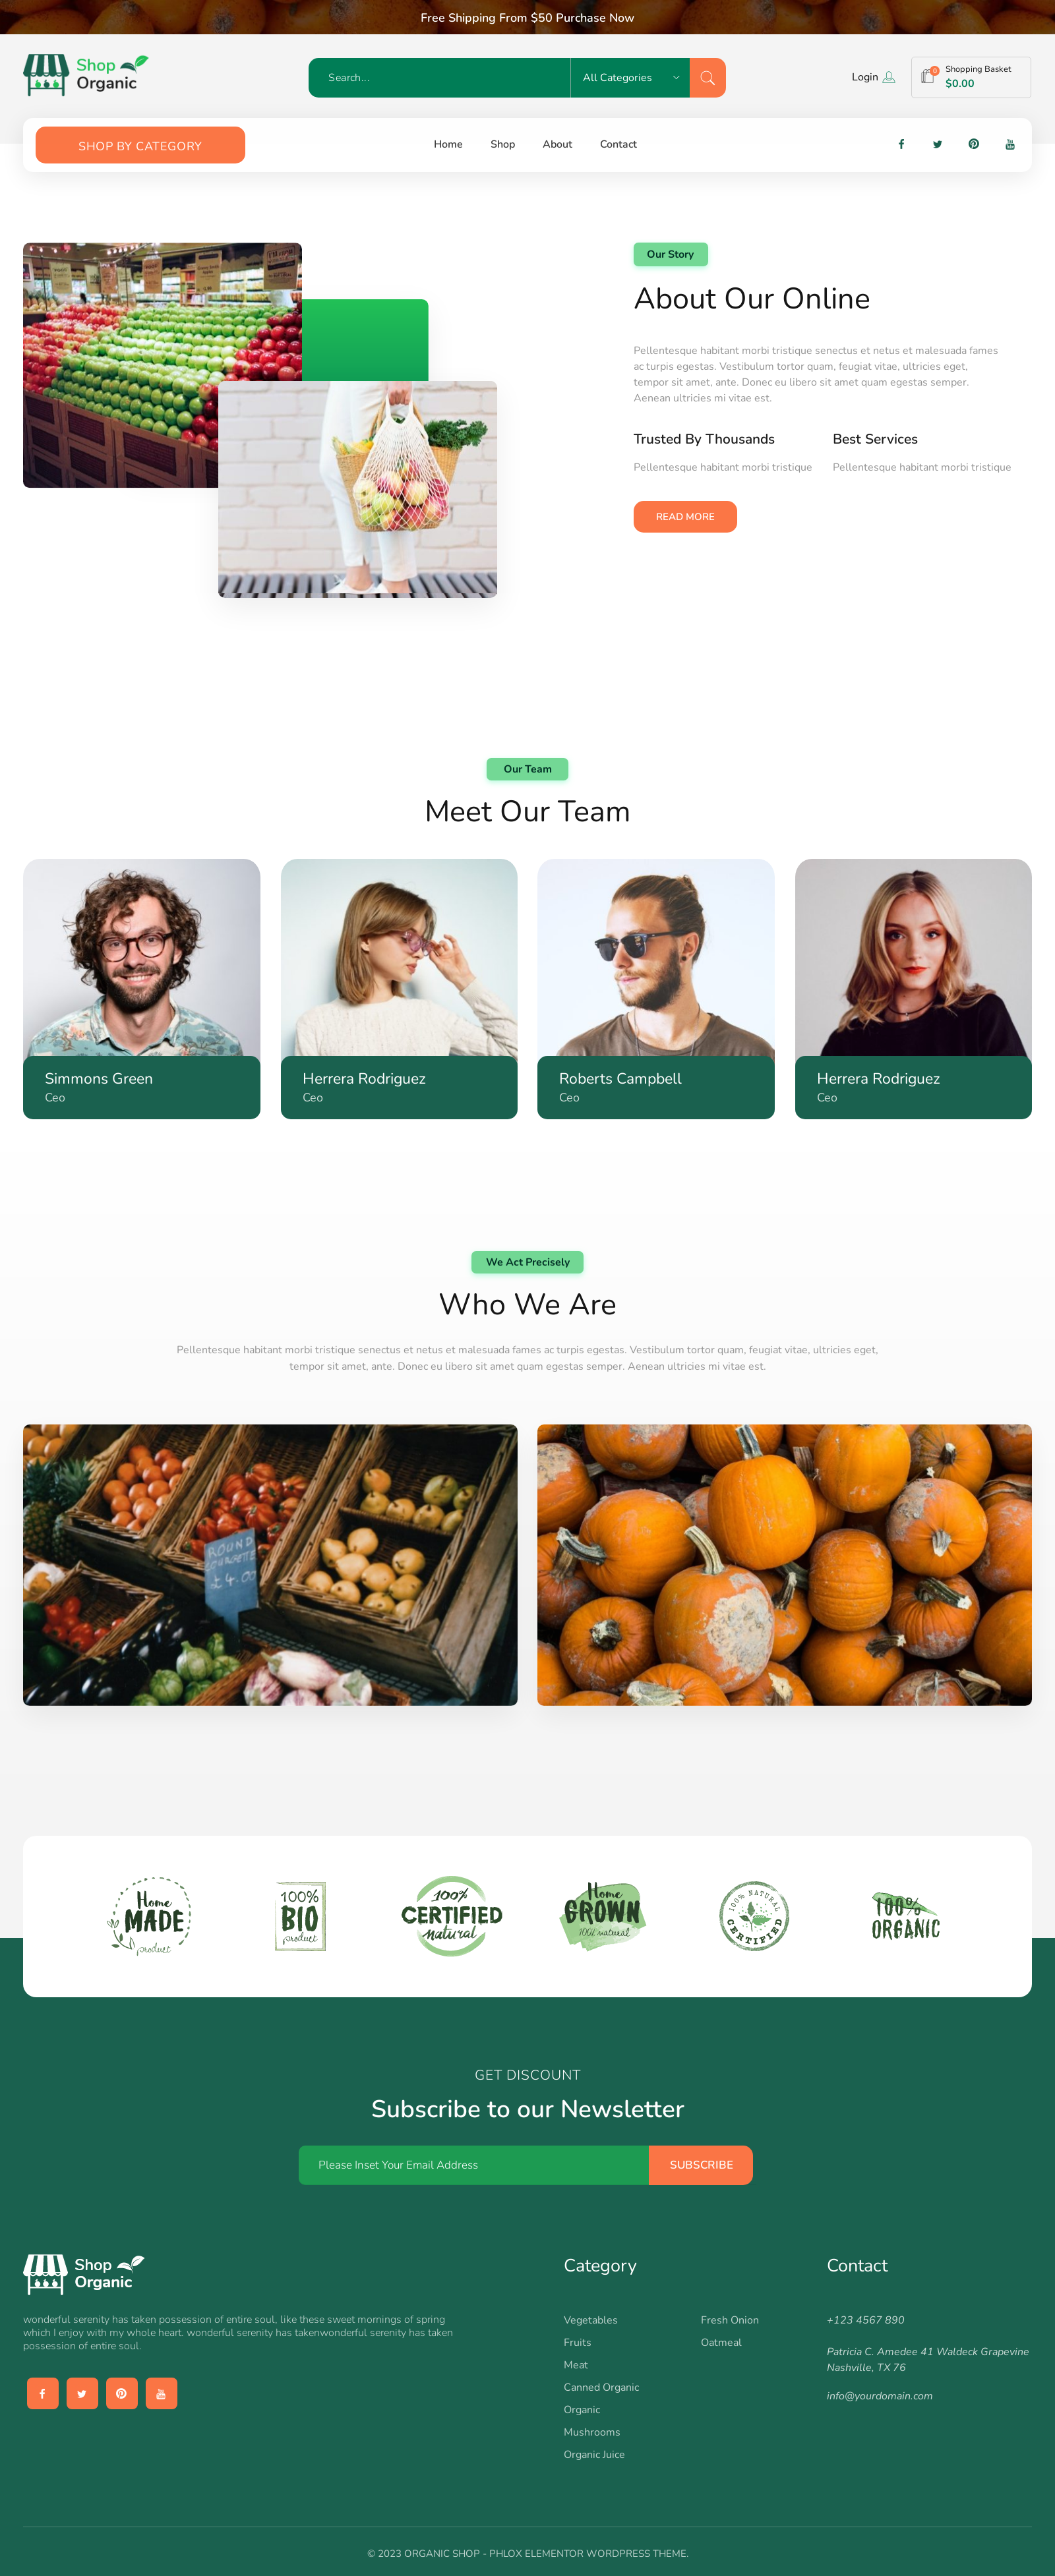This screenshot has width=1055, height=2576.
Task: Click the Subscribe newsletter button
Action: point(701,2165)
